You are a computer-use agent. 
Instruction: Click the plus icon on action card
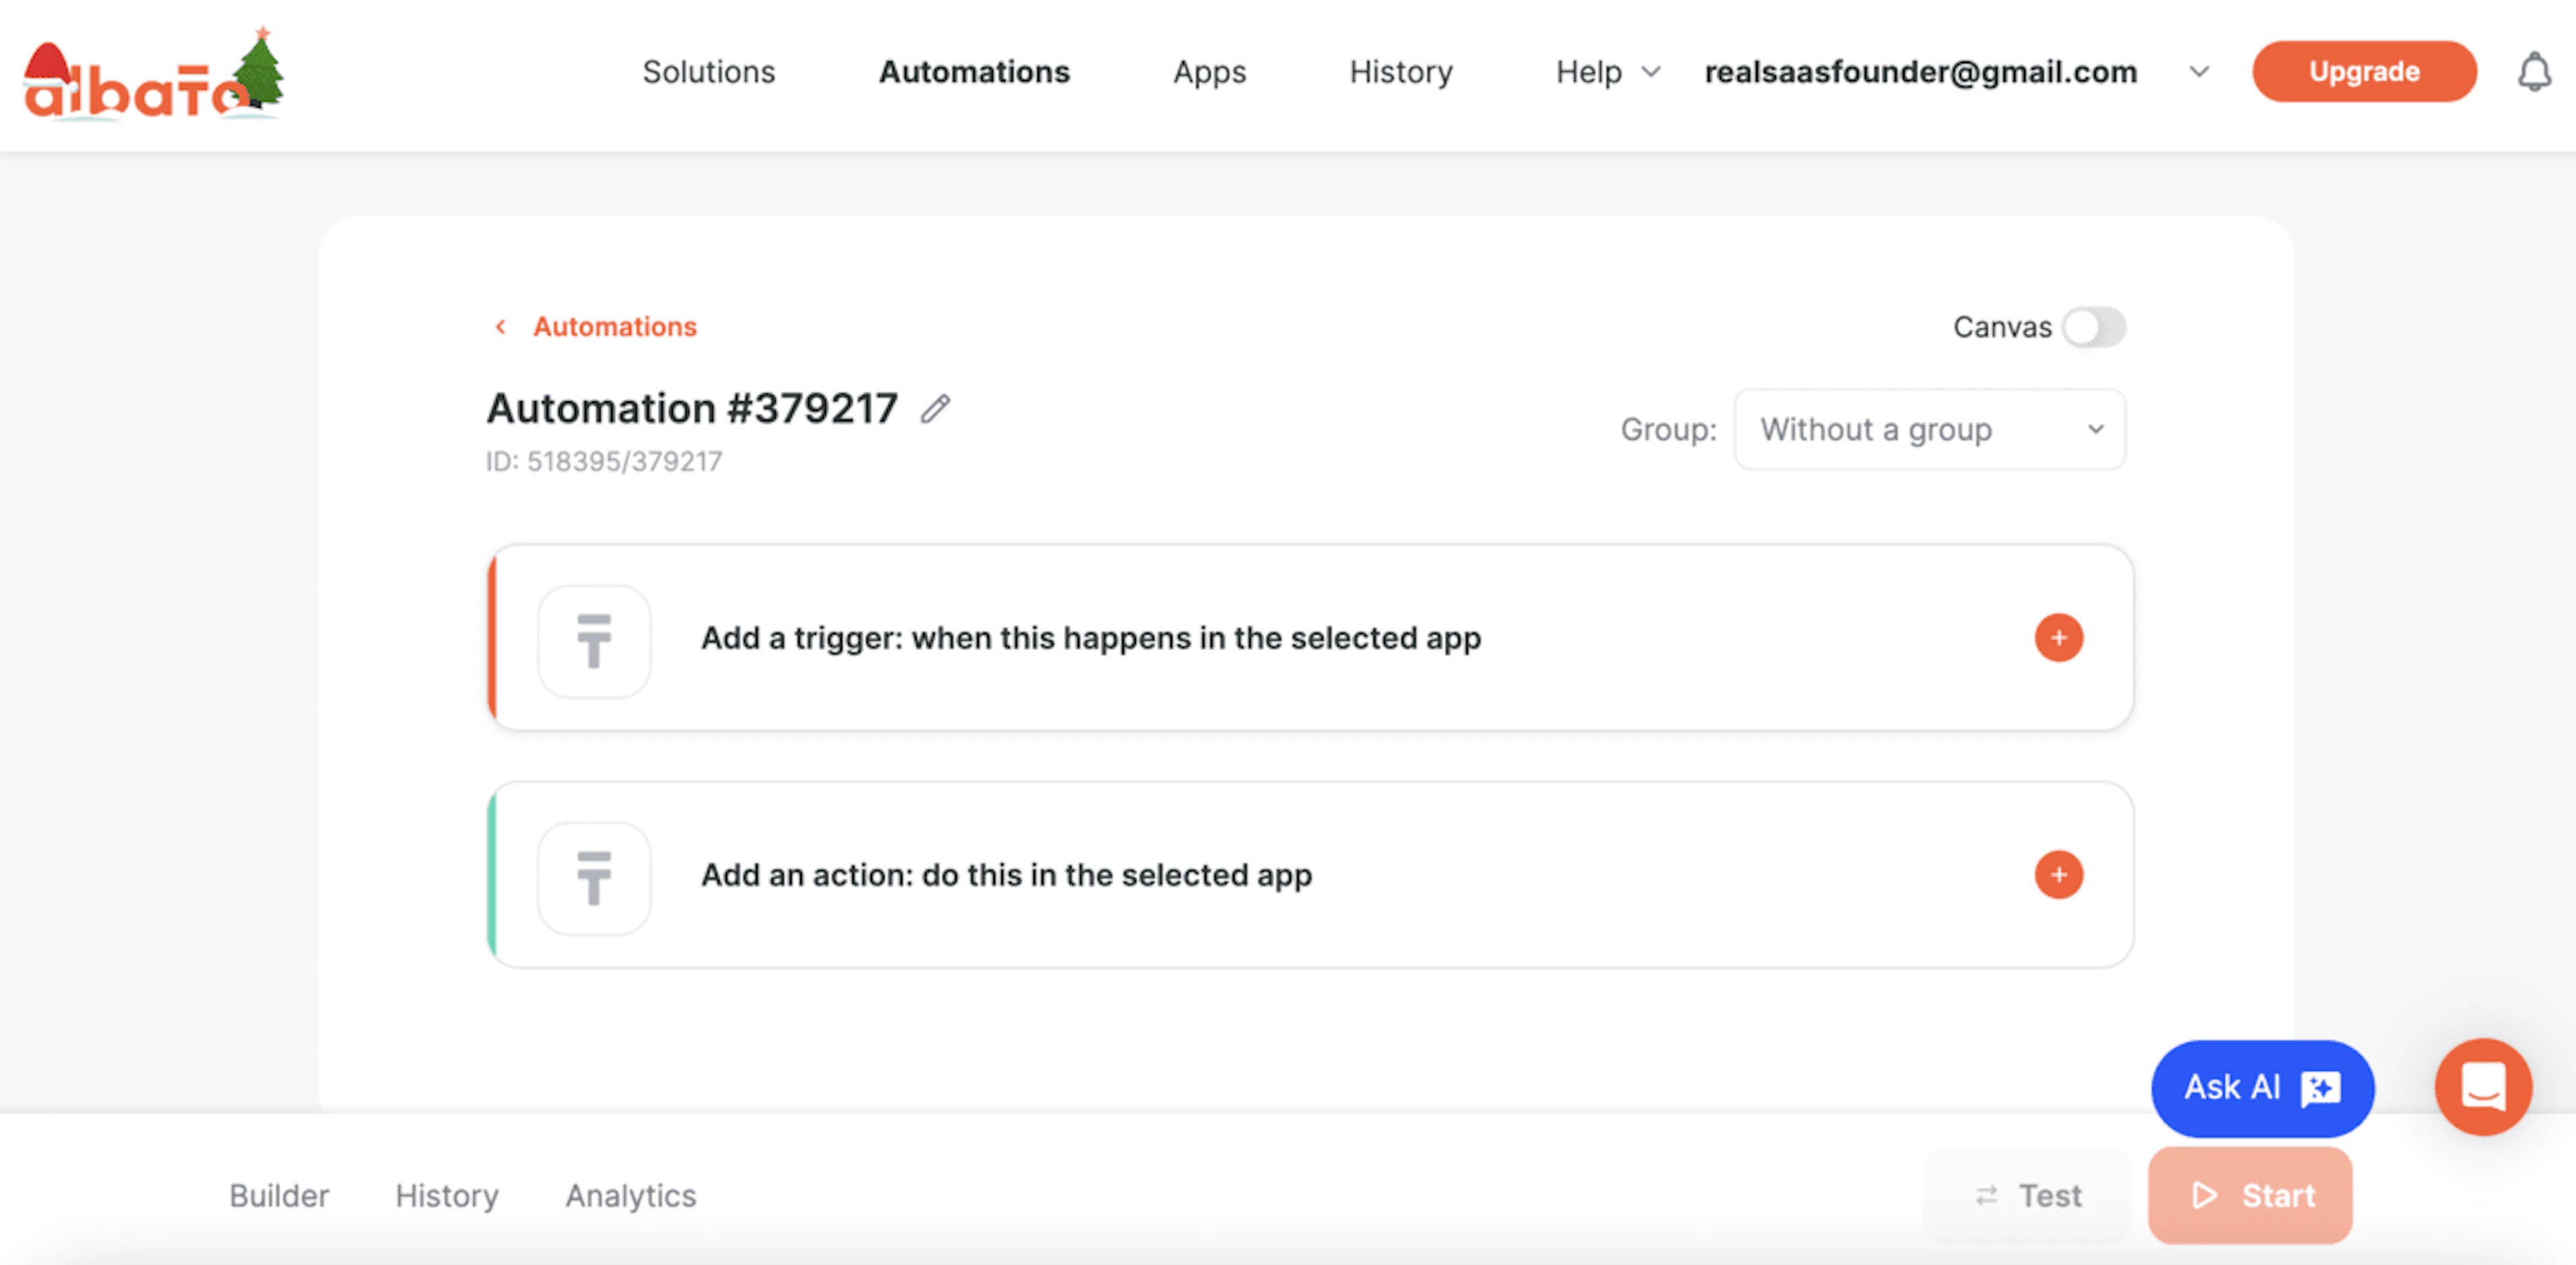pyautogui.click(x=2058, y=874)
